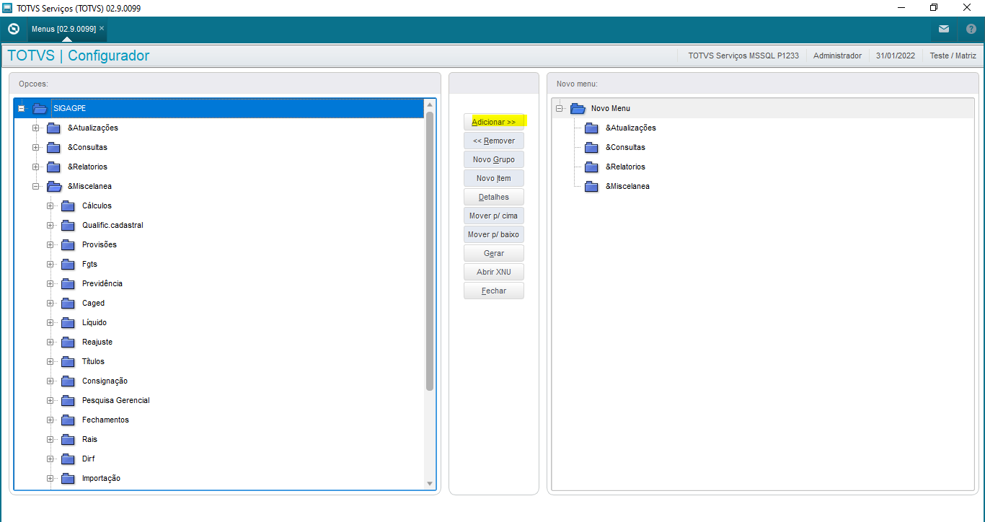Click the date 31/01/2022 in header
Screen dimensions: 985x522
tap(896, 56)
